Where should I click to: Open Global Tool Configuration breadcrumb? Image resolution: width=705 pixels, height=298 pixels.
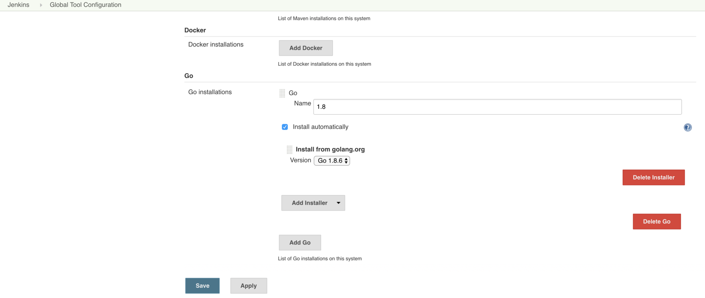coord(85,5)
